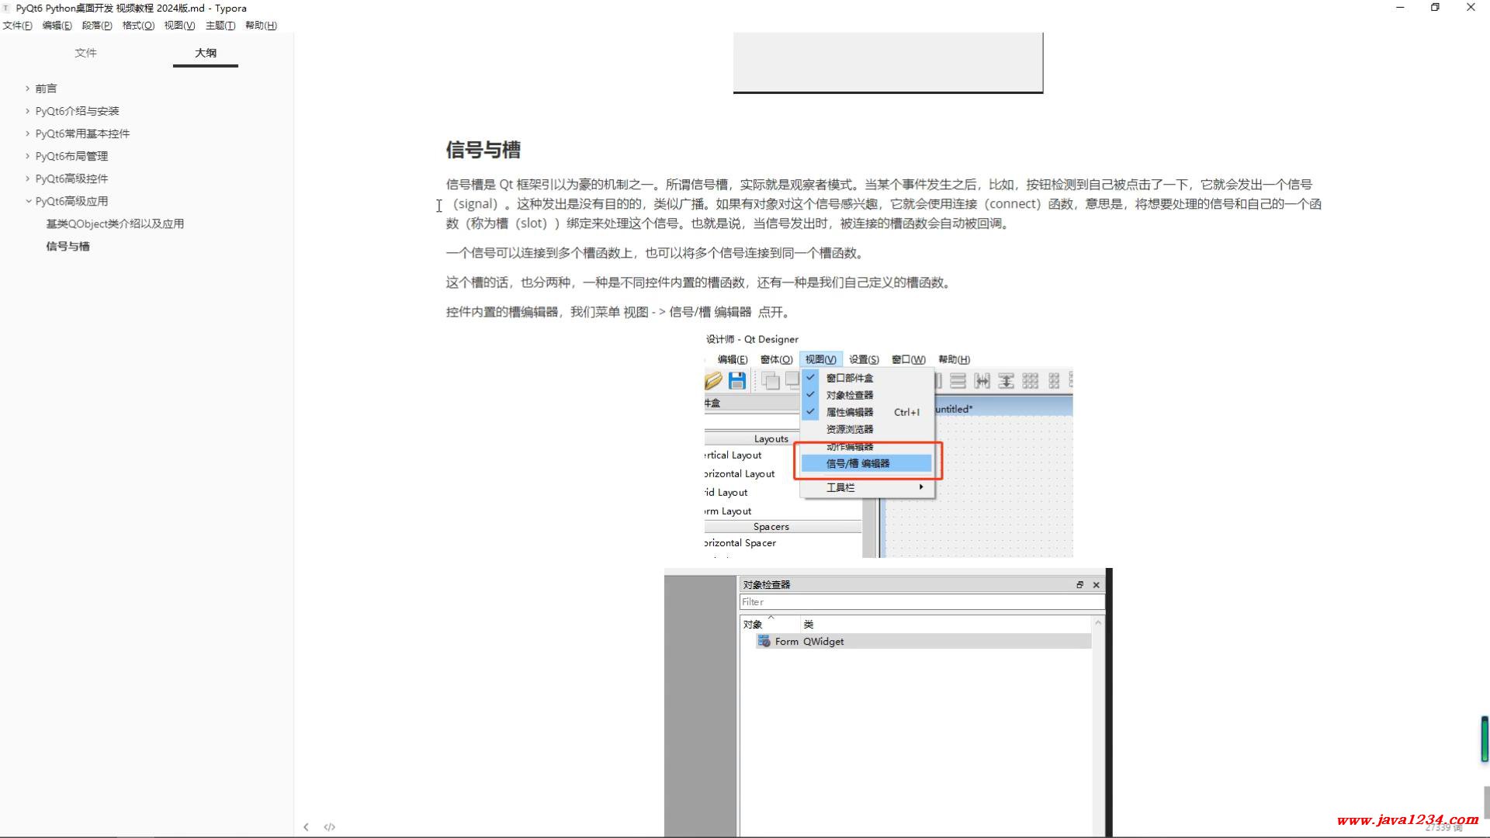Select the 大纲 outline tab
Image resolution: width=1490 pixels, height=838 pixels.
(x=206, y=53)
